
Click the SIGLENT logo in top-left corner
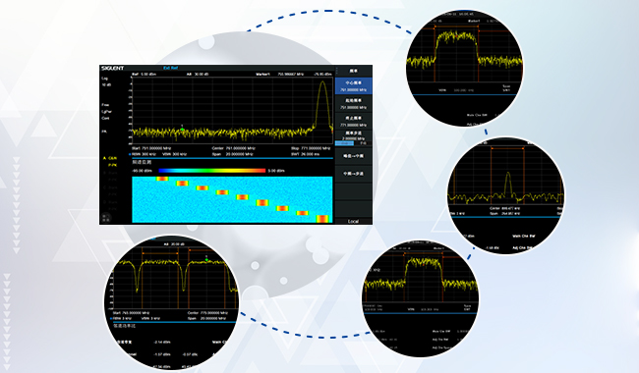click(112, 68)
